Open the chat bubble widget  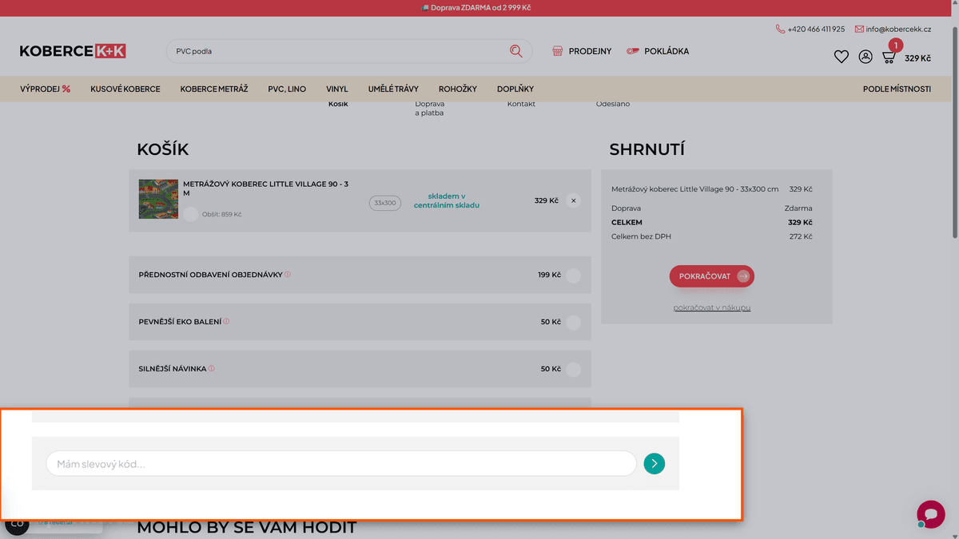930,514
